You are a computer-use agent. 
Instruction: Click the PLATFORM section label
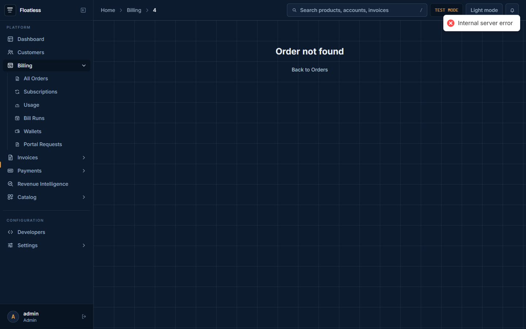coord(18,27)
